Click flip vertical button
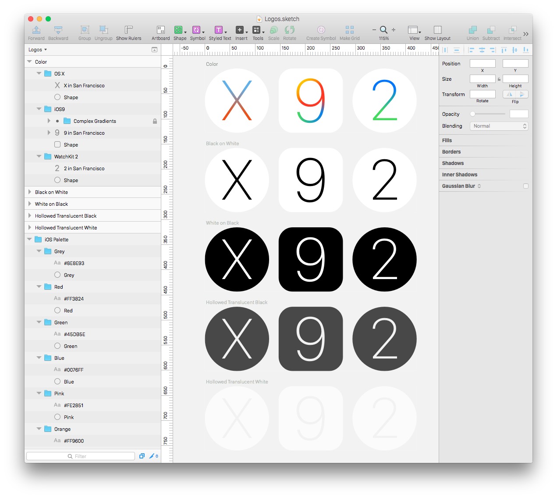 pyautogui.click(x=522, y=94)
